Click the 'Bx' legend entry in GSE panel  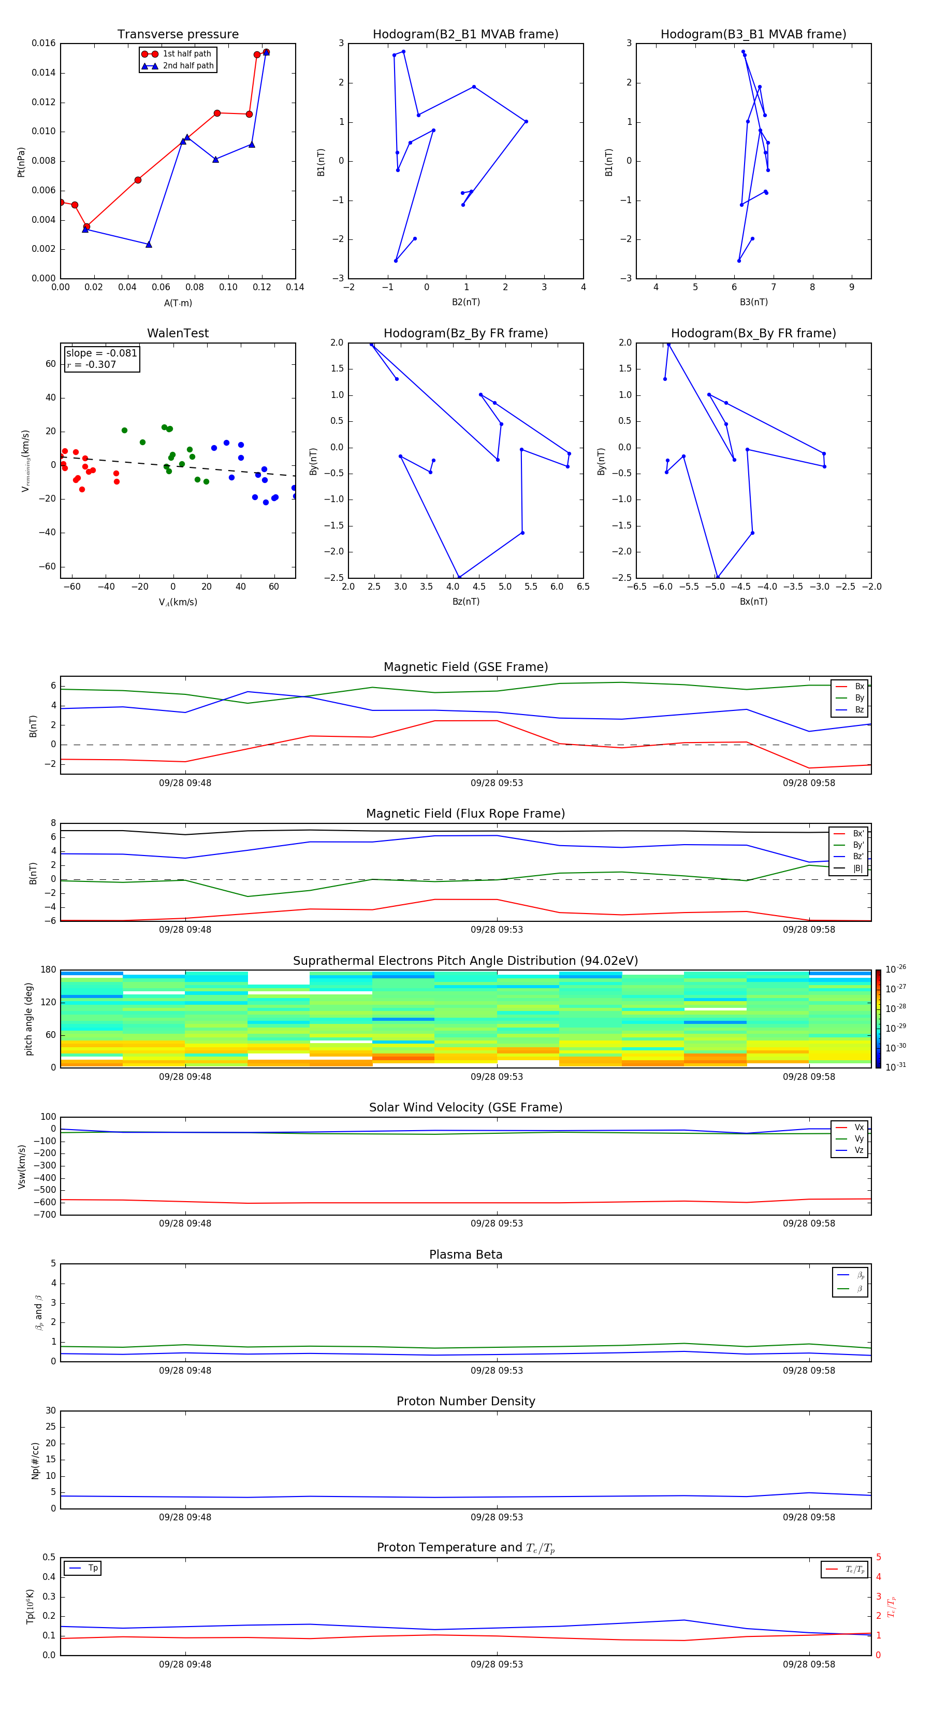(x=850, y=687)
